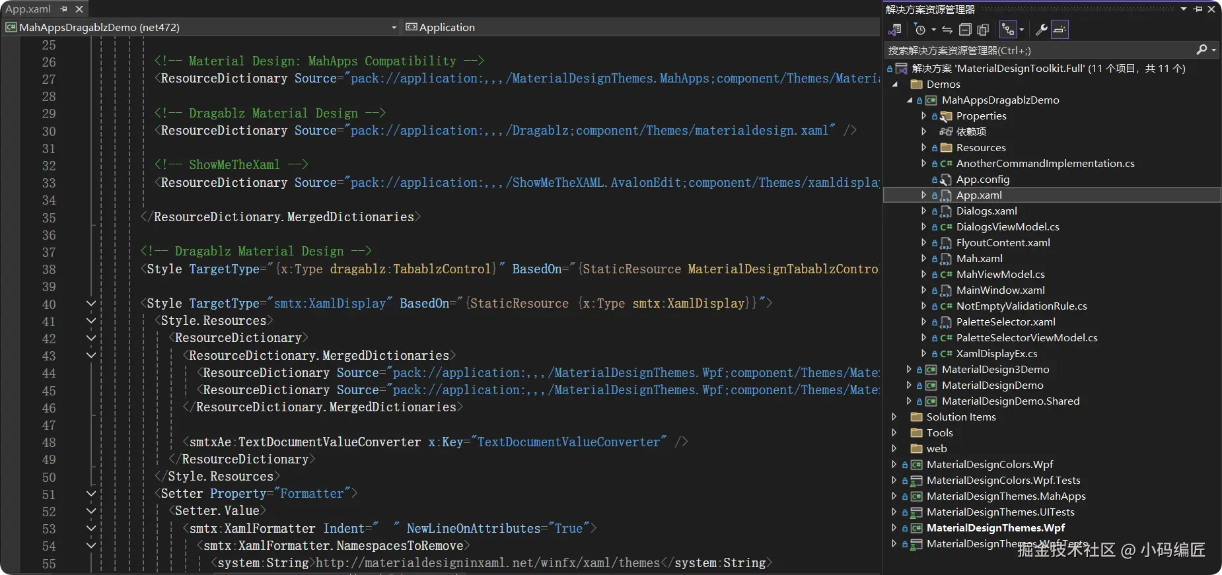The image size is (1222, 575).
Task: Toggle Preview Selected Items button
Action: [1060, 30]
